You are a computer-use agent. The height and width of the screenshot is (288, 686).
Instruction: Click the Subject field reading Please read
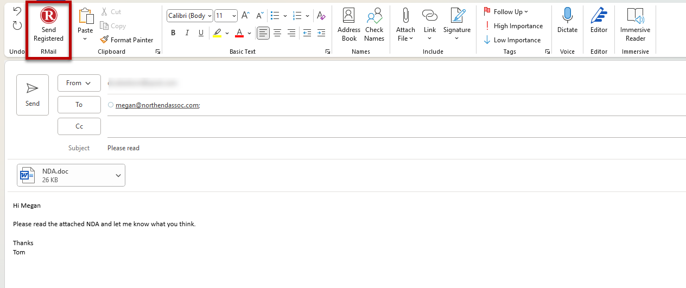point(396,148)
